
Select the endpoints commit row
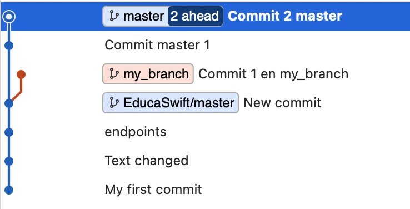click(x=206, y=132)
